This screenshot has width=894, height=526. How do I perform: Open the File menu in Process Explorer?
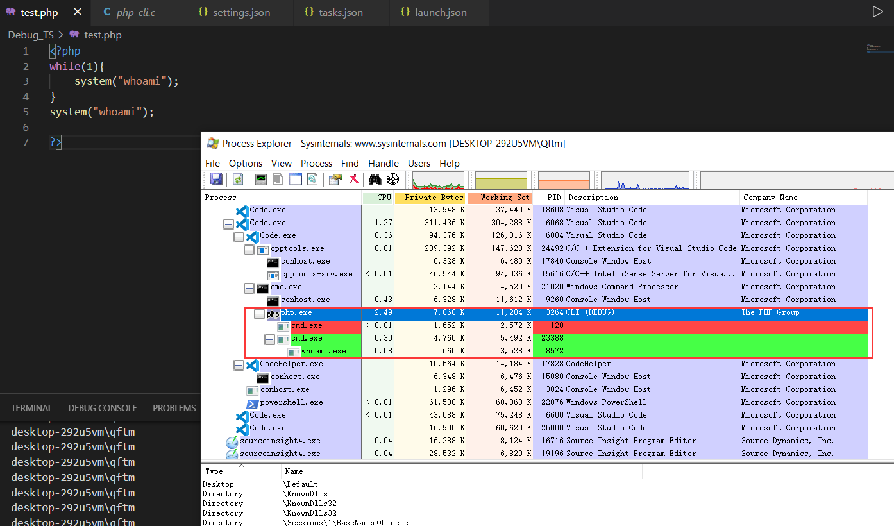(x=212, y=164)
